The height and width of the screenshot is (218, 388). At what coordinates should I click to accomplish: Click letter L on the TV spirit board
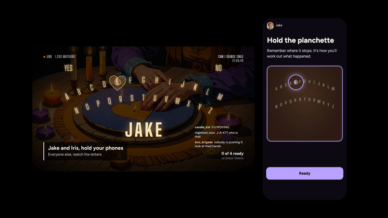[207, 92]
